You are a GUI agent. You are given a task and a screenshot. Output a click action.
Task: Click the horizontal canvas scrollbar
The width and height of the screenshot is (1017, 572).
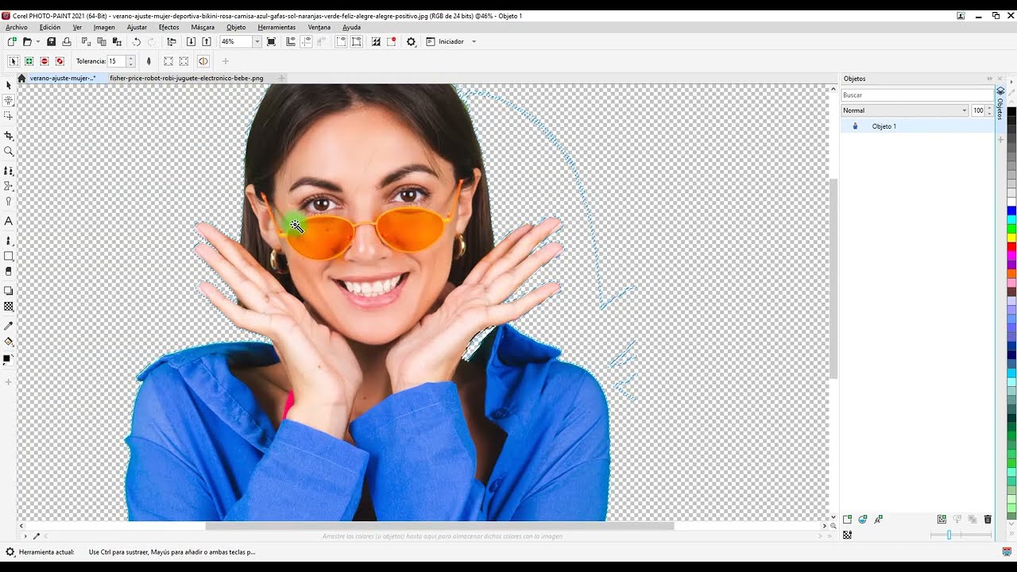[439, 526]
